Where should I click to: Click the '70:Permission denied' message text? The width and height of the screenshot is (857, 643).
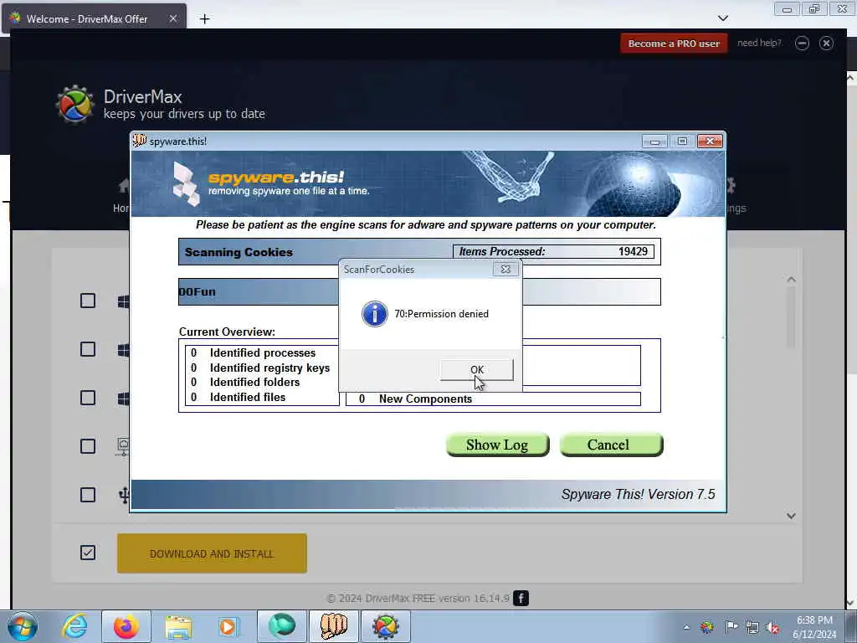(442, 314)
